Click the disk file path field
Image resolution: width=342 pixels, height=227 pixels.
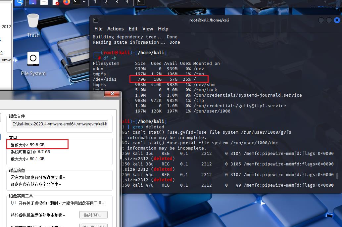59,124
